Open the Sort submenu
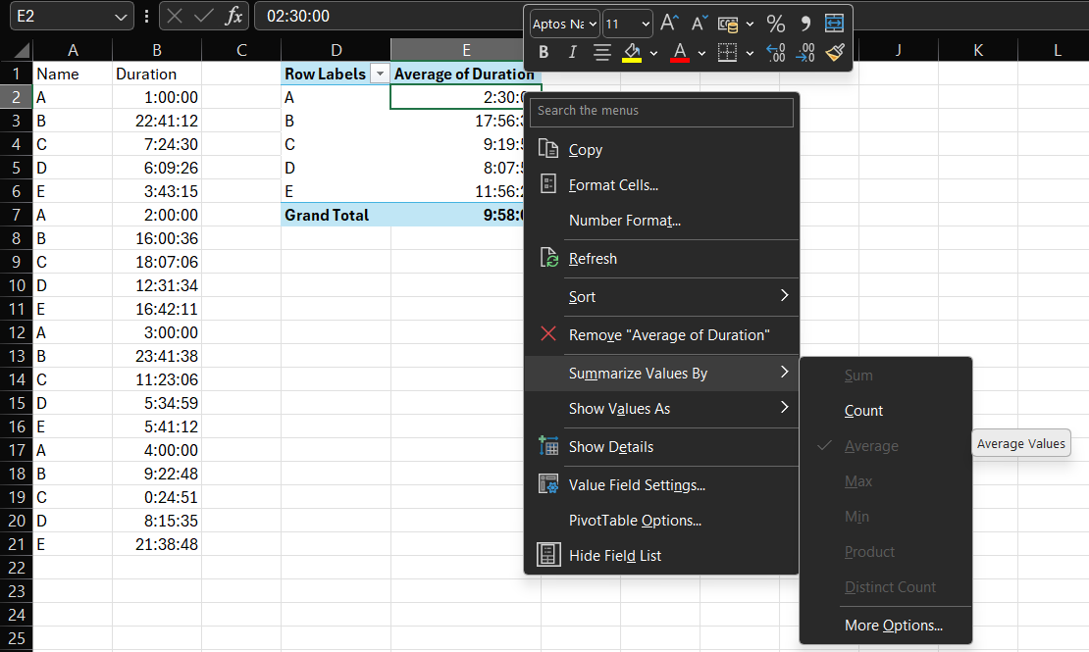This screenshot has height=652, width=1089. (x=661, y=296)
